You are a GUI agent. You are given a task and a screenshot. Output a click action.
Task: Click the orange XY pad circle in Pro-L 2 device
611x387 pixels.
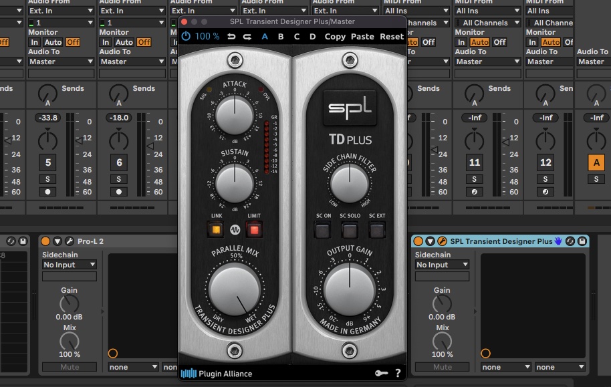point(112,353)
